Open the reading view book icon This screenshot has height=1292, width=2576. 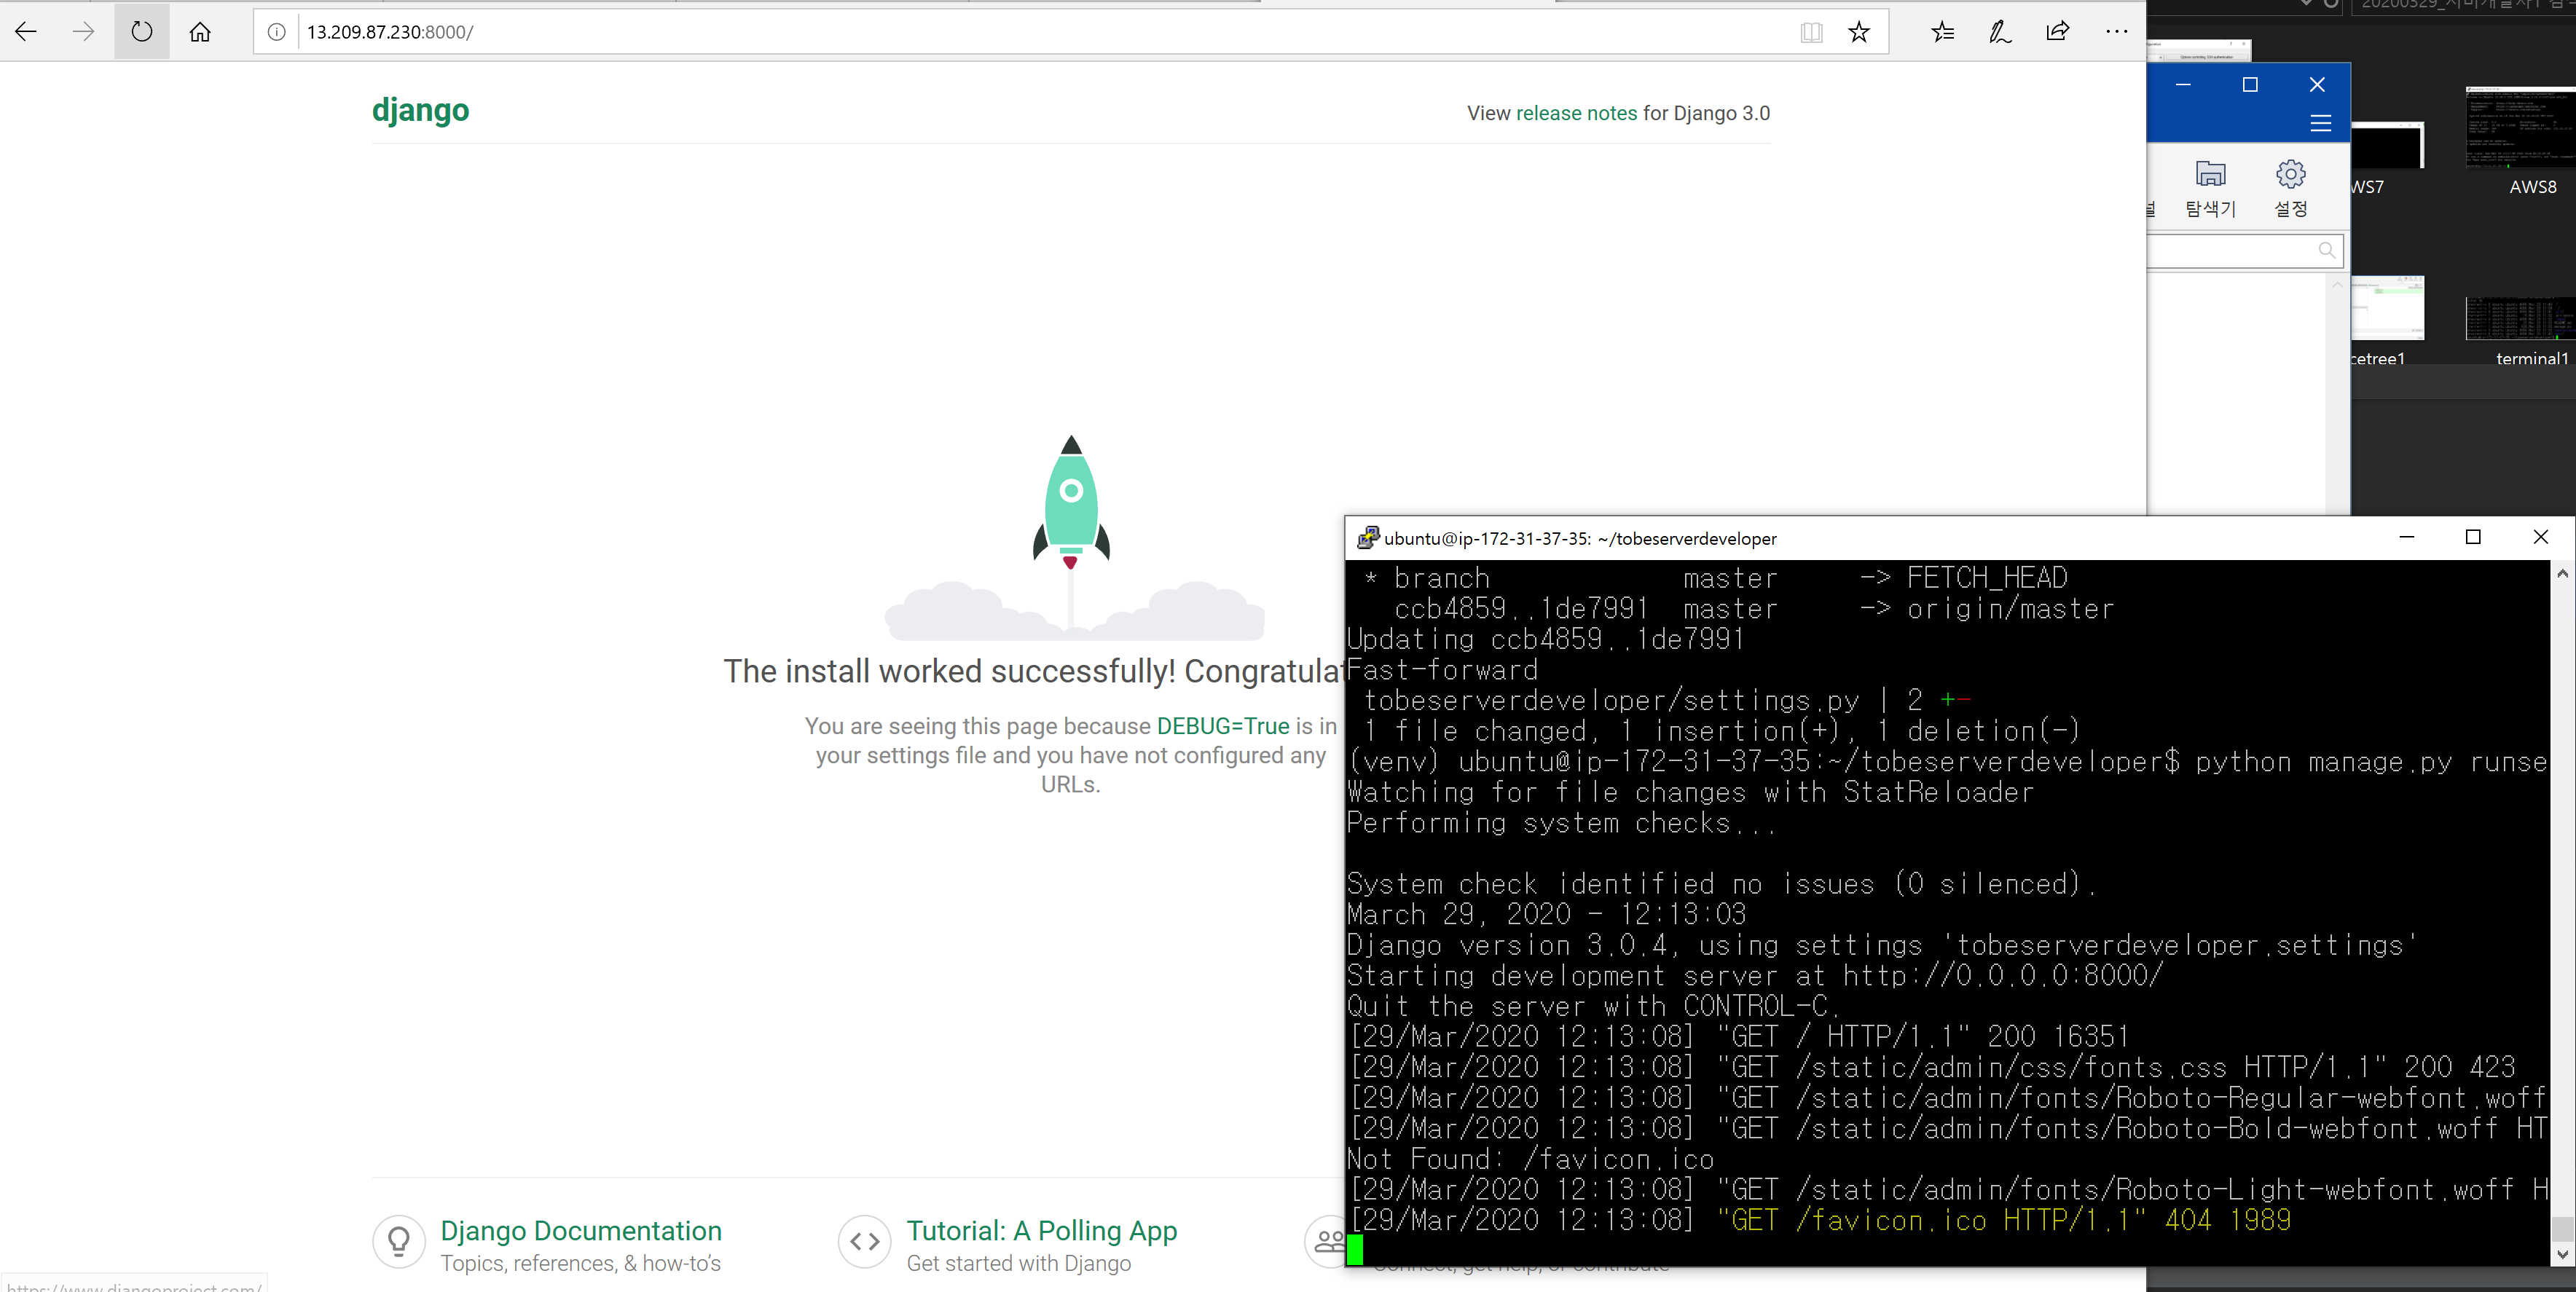point(1811,32)
